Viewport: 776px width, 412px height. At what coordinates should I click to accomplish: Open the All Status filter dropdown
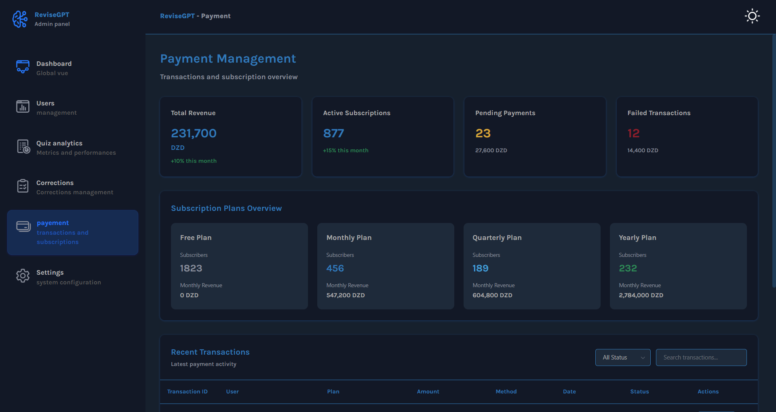[x=623, y=357]
